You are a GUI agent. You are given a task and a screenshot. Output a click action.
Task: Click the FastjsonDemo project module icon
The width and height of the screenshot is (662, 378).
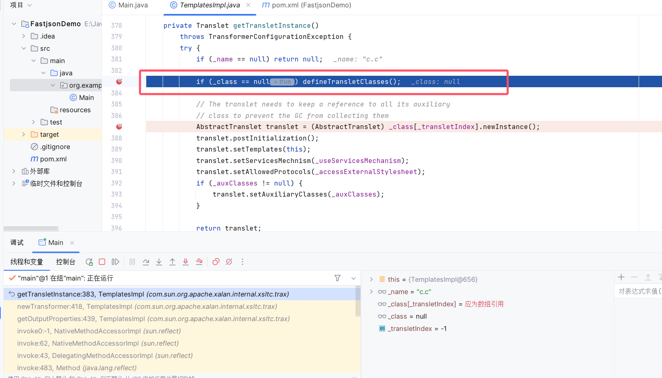click(x=25, y=24)
